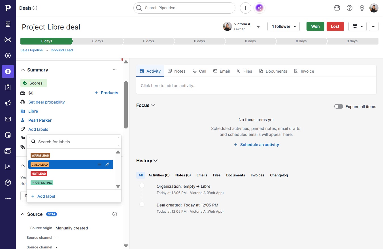The image size is (383, 249).
Task: Open the Mail envelope sidebar icon
Action: pyautogui.click(x=8, y=119)
